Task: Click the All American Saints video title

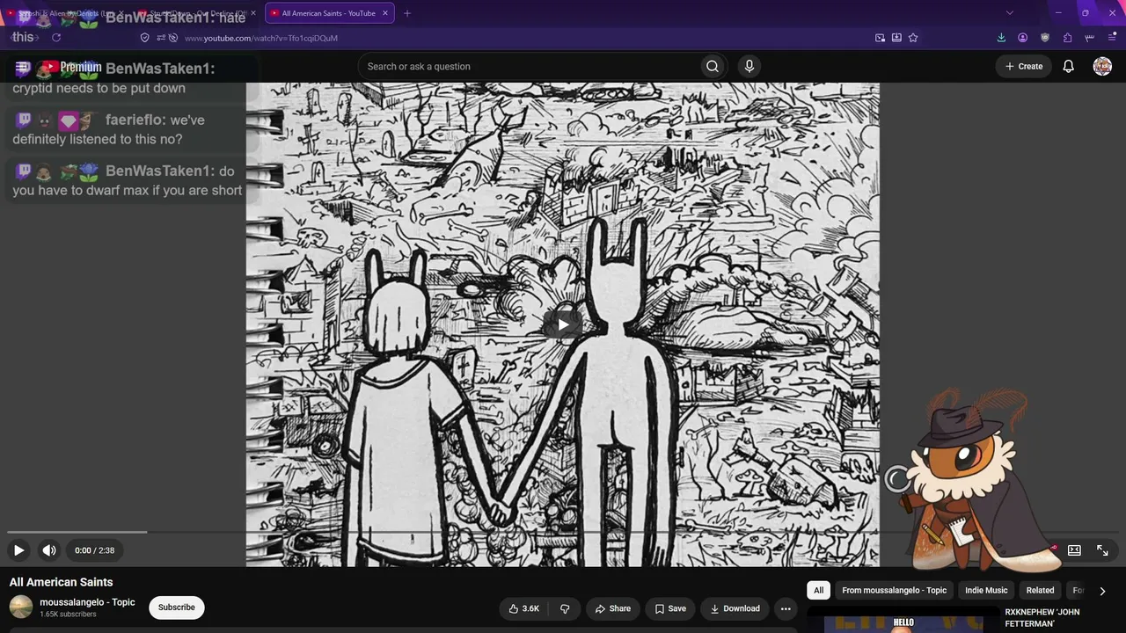Action: (x=61, y=582)
